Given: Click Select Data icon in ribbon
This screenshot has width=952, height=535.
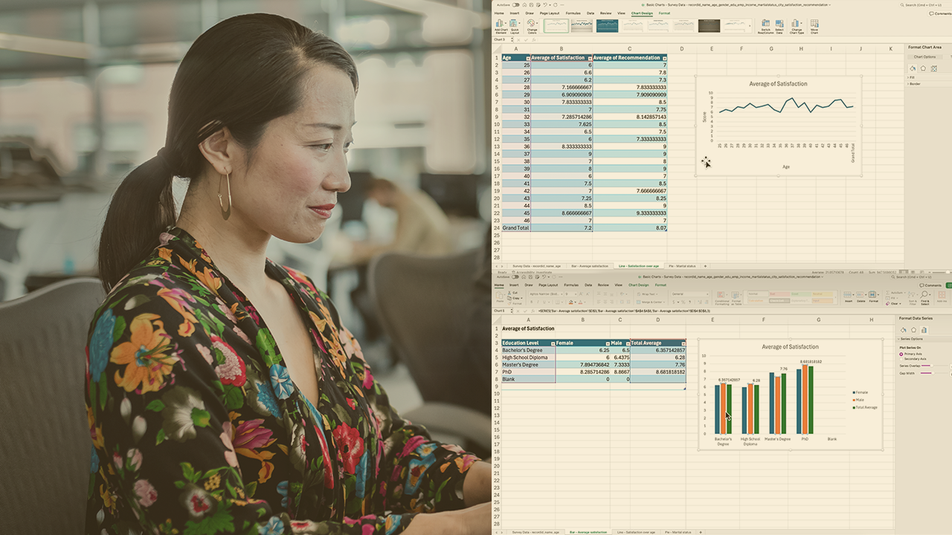Looking at the screenshot, I should tap(779, 26).
